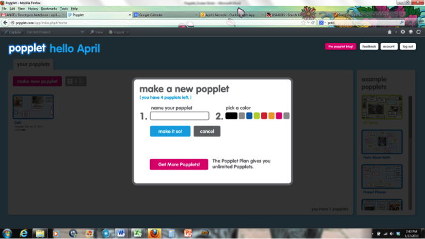Screen dimensions: 425x239
Task: Click the bookmark star icon in address bar
Action: click(x=304, y=22)
